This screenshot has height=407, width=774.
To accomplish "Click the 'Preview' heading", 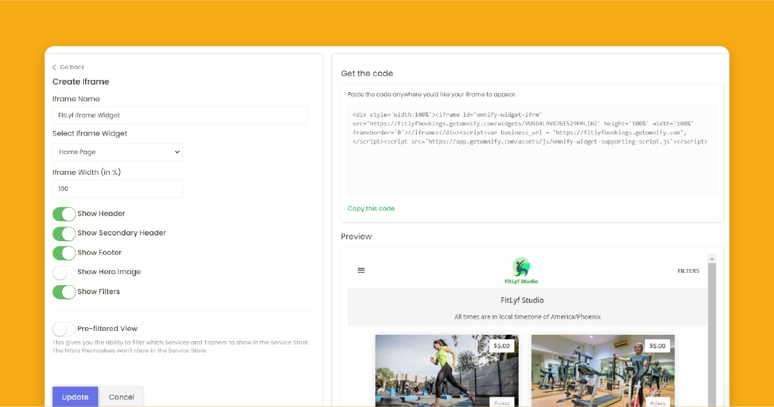I will [357, 237].
